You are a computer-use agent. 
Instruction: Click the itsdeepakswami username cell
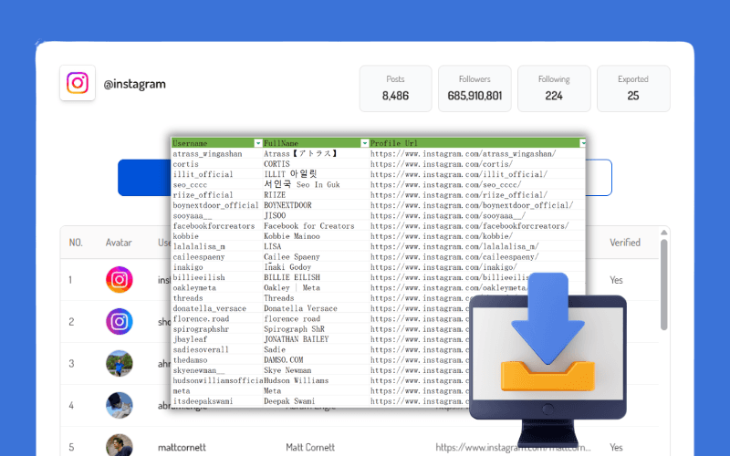coord(203,401)
